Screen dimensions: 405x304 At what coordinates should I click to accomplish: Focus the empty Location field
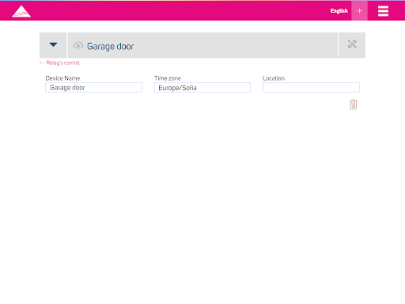[311, 88]
